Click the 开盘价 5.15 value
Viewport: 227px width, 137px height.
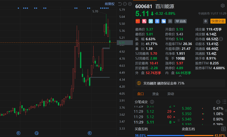(x=180, y=29)
